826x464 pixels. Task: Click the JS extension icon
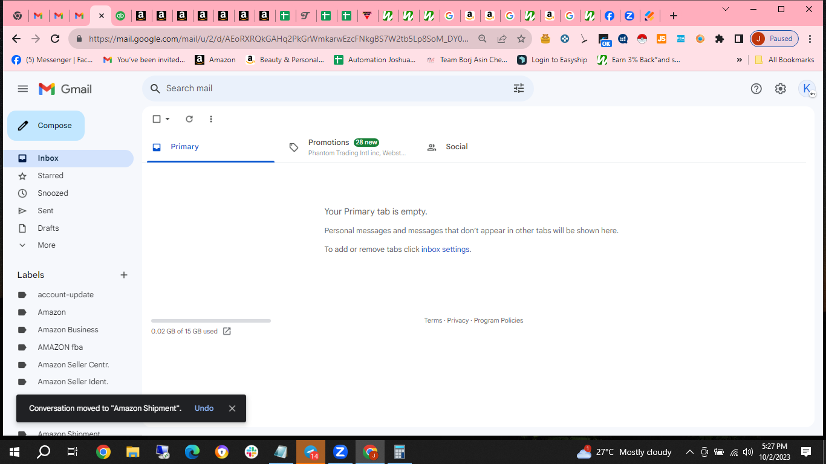662,39
